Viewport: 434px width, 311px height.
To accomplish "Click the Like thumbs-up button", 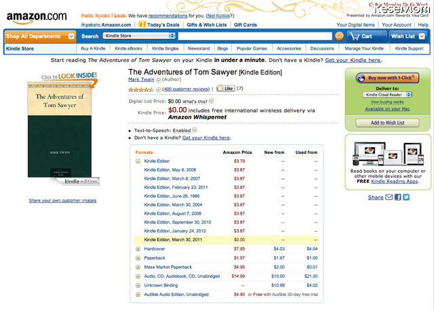I will pos(226,88).
